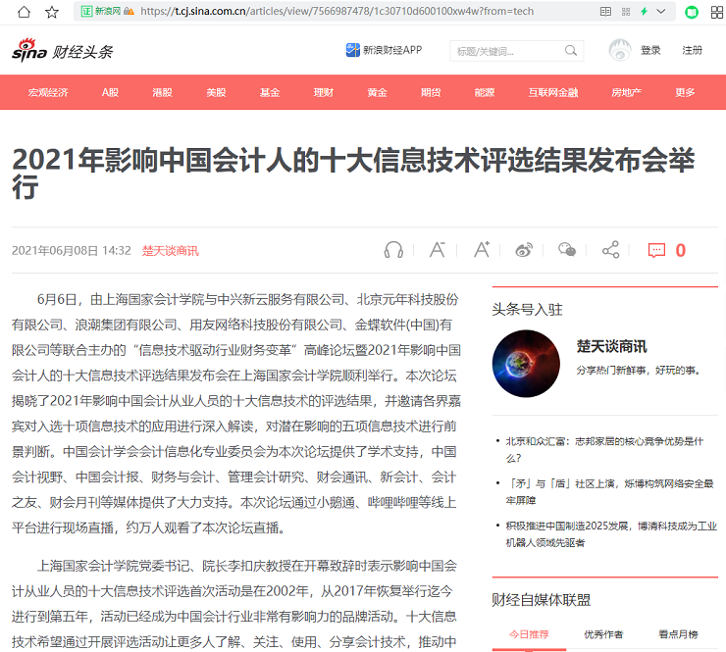Open the 新浪财经APP link
This screenshot has width=726, height=652.
pos(384,50)
